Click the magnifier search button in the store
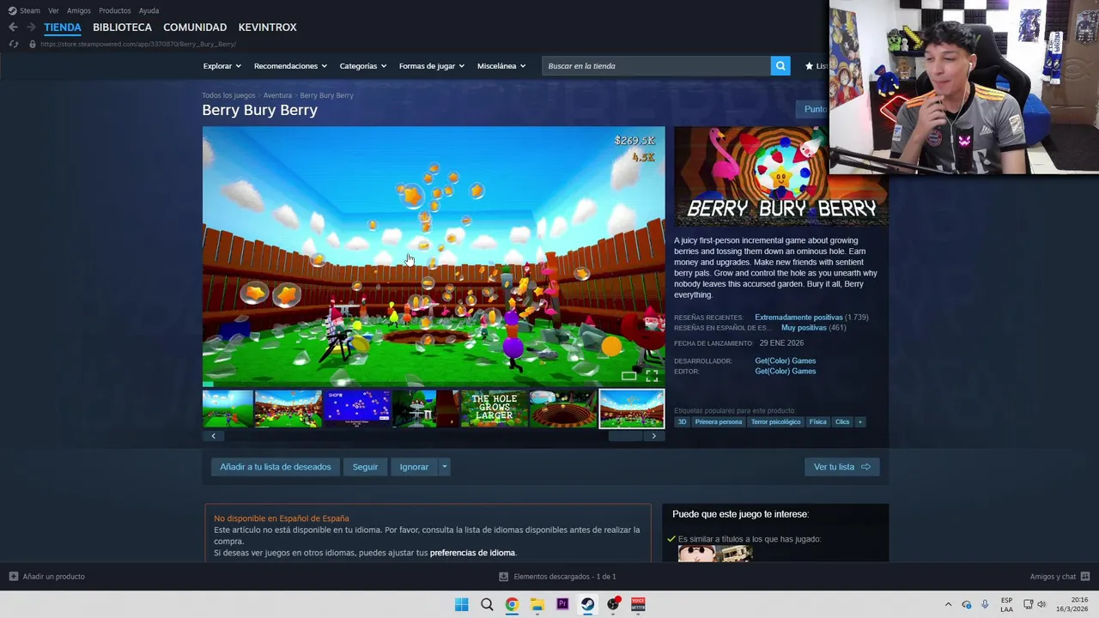Screen dimensions: 1099x618 point(780,66)
